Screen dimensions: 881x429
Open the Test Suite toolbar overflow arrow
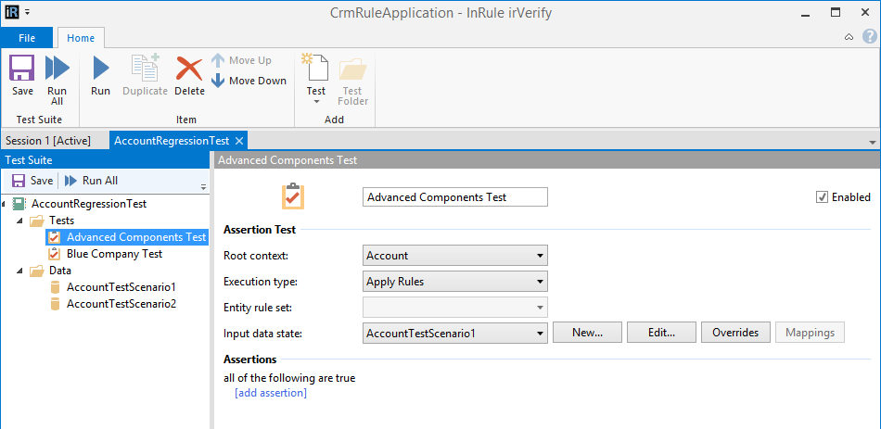(203, 187)
